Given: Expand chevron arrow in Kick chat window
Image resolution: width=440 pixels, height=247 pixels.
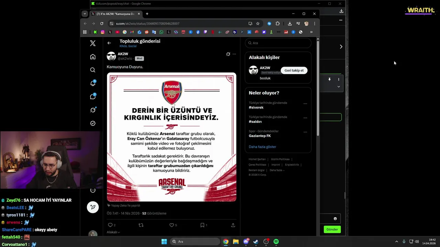Looking at the screenshot, I should point(341,47).
